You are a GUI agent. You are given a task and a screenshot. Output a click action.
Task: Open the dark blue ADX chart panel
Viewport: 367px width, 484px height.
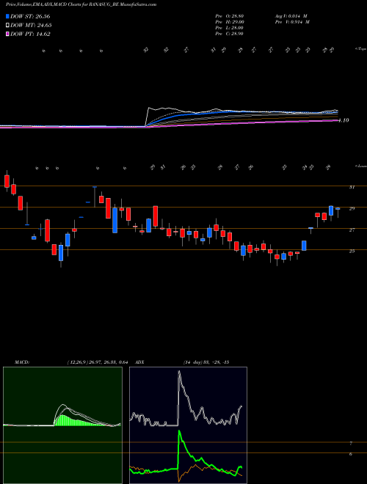[x=188, y=425]
